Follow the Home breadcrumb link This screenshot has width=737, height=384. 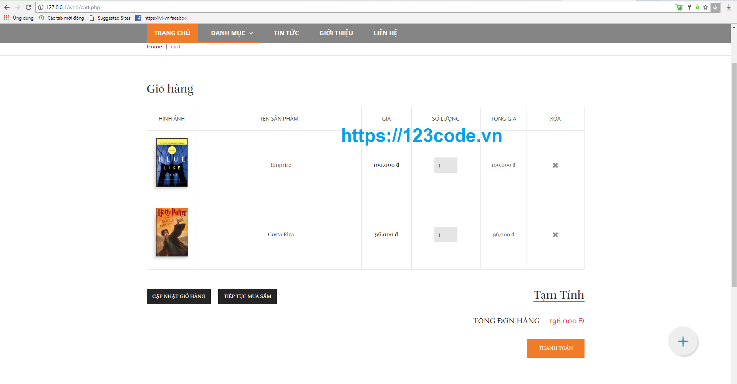click(154, 46)
